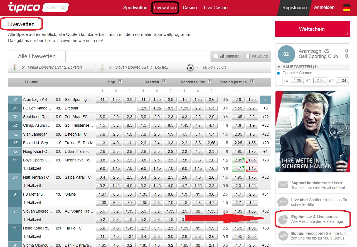Click the Siah Jamegan team name
The height and width of the screenshot is (247, 357).
click(35, 134)
